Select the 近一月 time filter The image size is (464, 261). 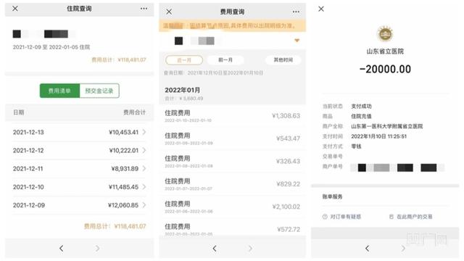[x=184, y=60]
